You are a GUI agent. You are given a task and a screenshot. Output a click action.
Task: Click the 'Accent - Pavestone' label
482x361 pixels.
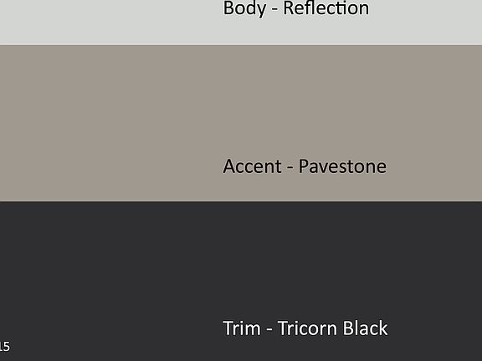[x=305, y=166]
